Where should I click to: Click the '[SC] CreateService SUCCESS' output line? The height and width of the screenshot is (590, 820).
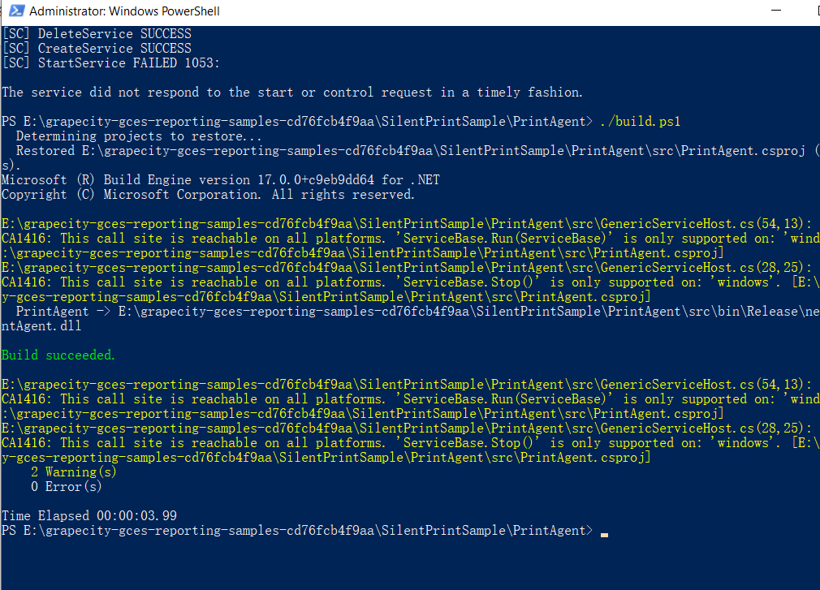[97, 49]
